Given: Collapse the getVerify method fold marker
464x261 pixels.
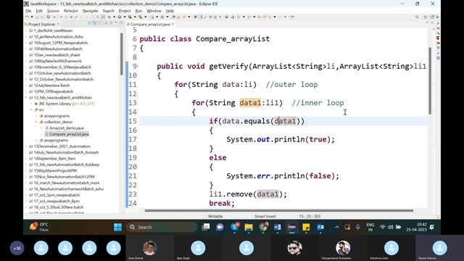Looking at the screenshot, I should click(x=138, y=66).
